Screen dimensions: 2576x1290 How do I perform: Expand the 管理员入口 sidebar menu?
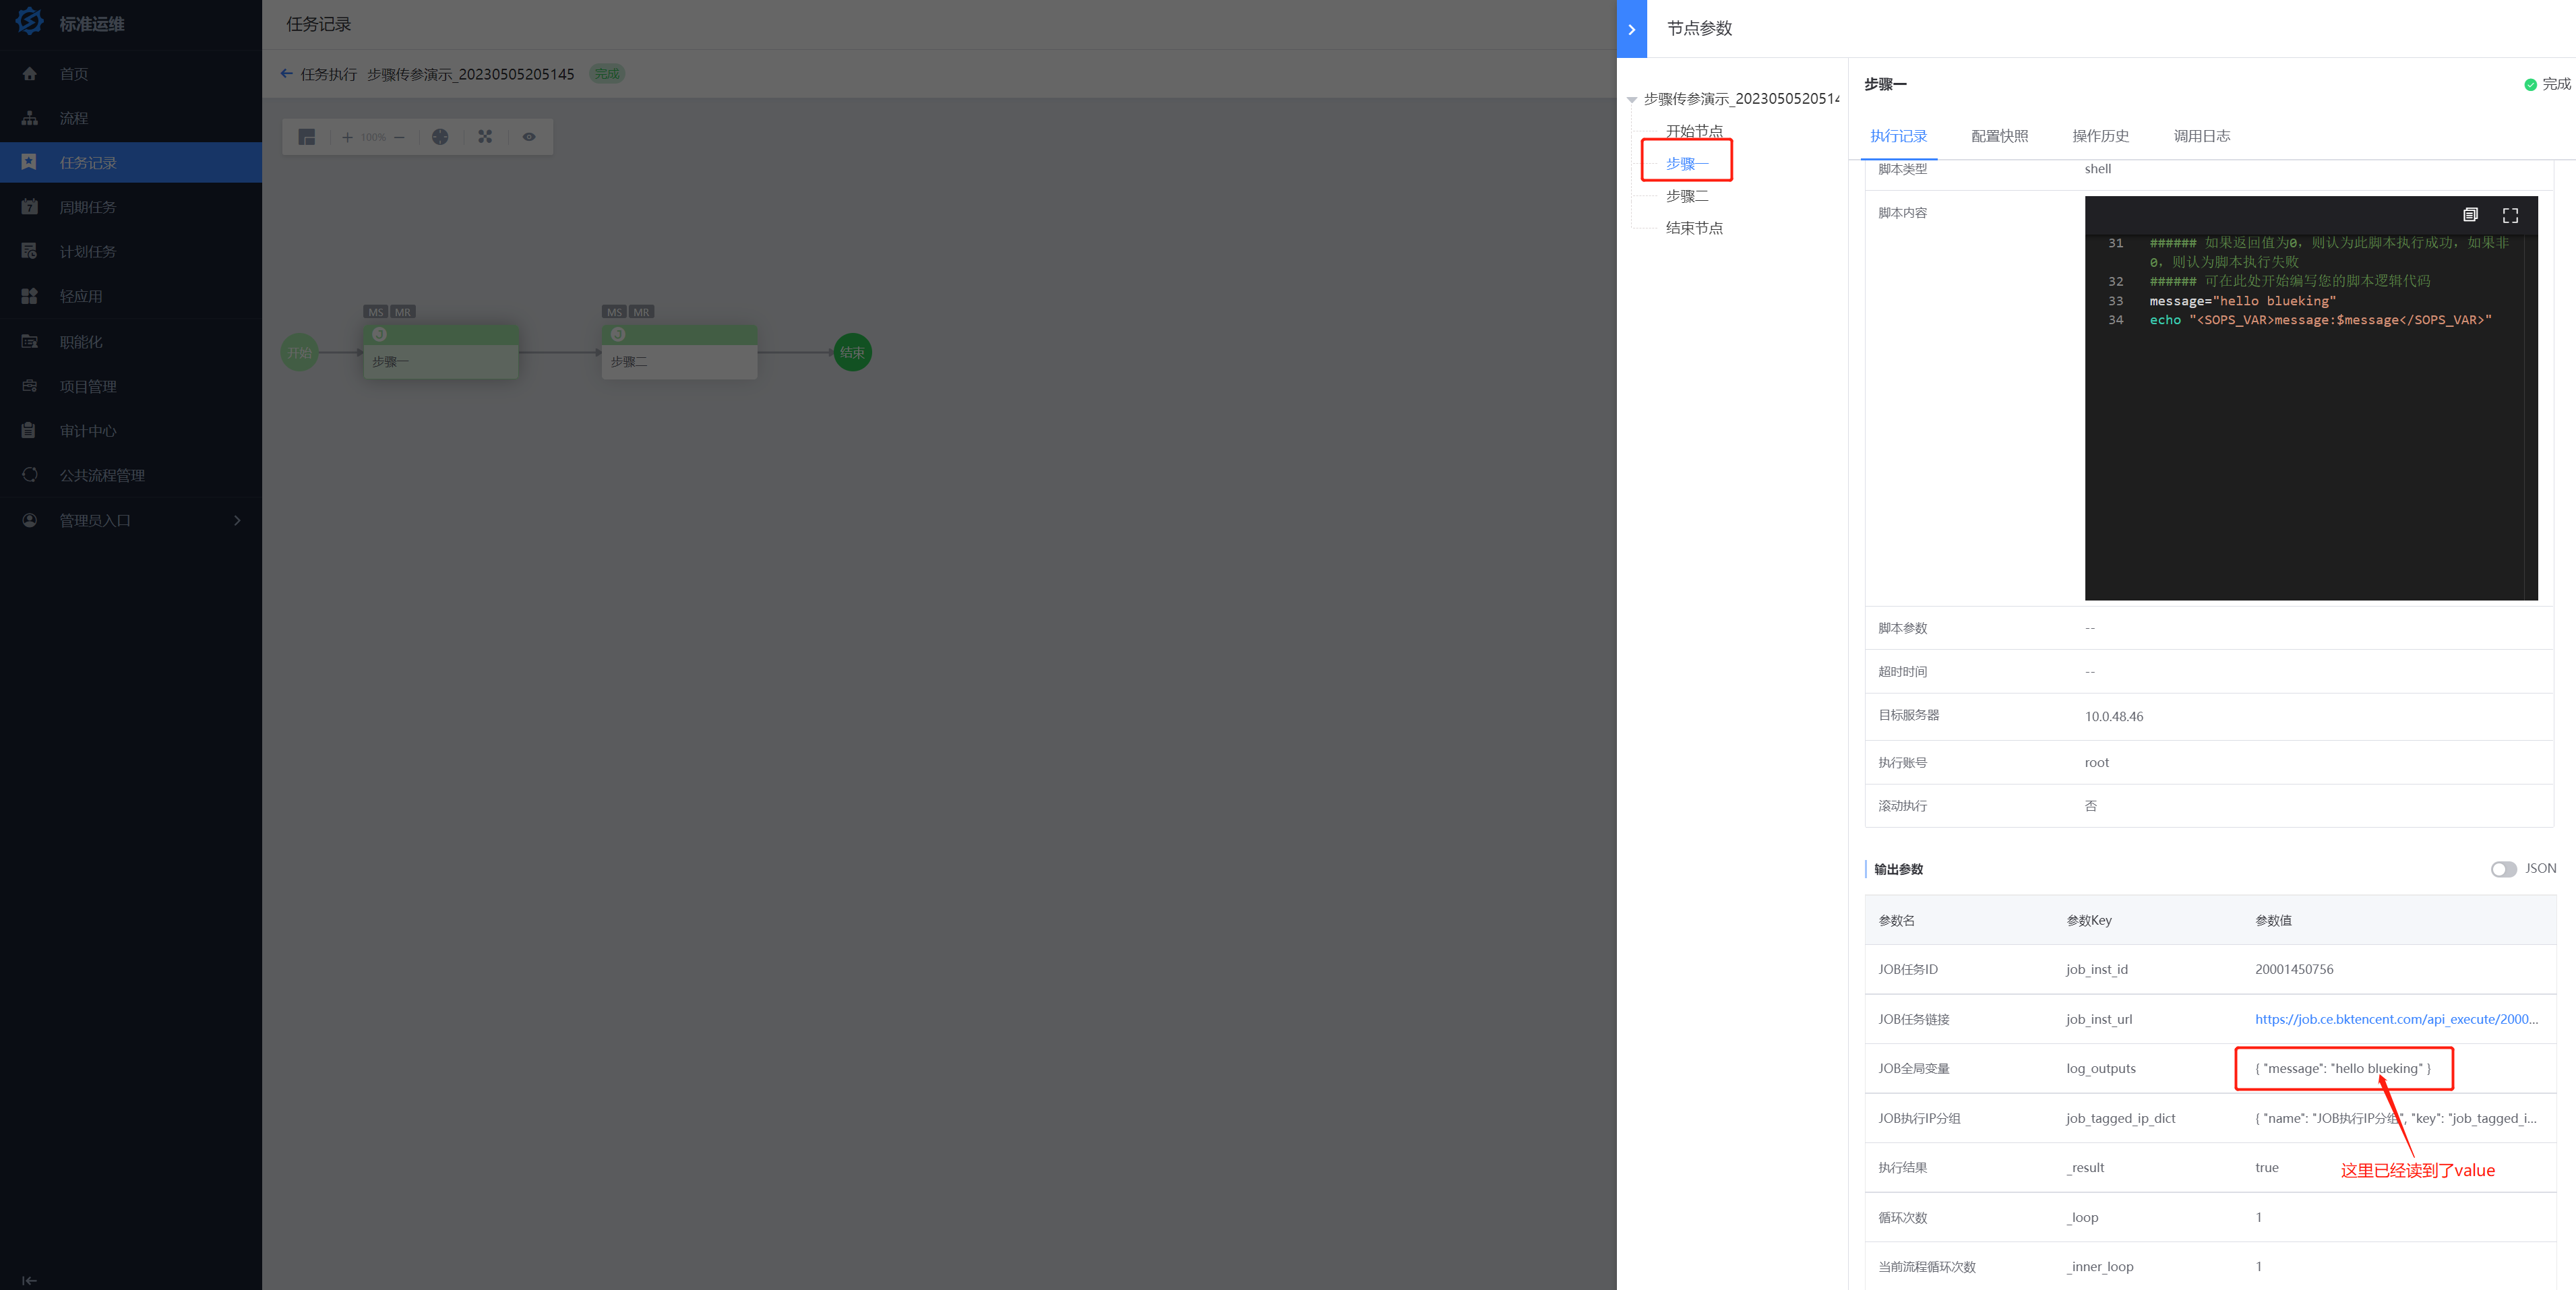tap(236, 520)
